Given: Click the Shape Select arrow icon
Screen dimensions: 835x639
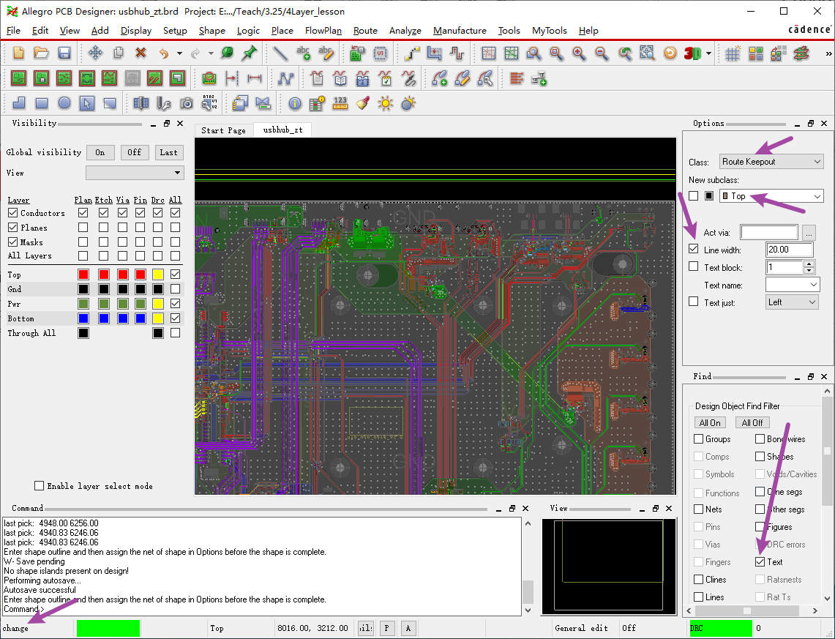Looking at the screenshot, I should coord(87,102).
